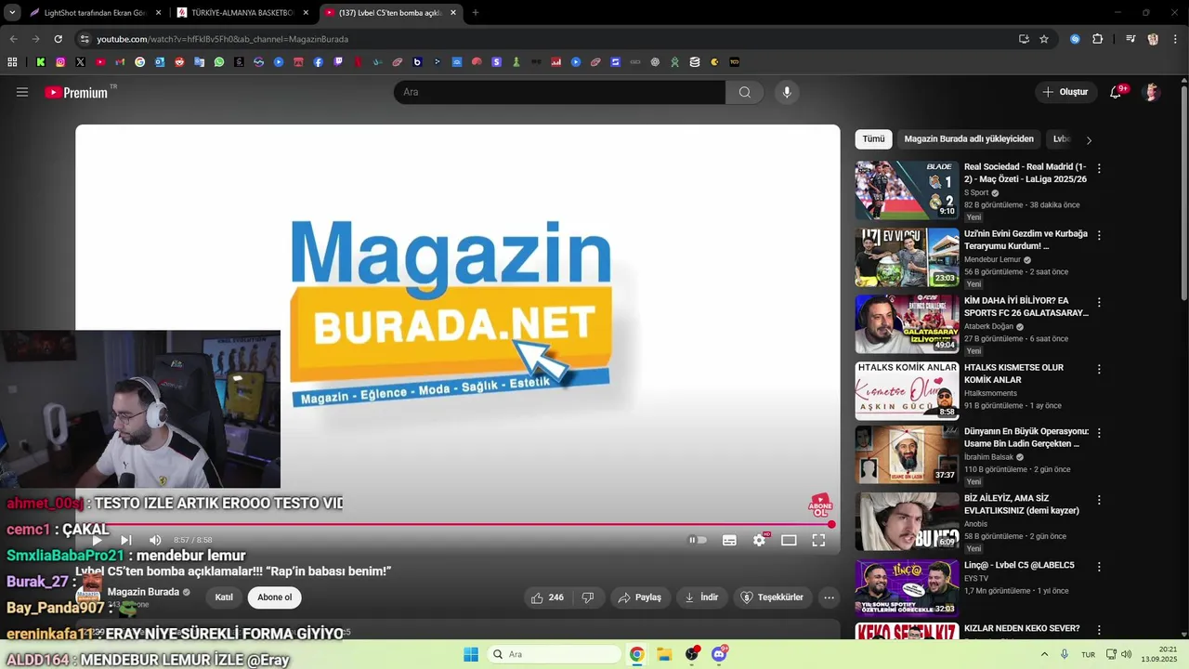Toggle subtitles captions button
This screenshot has height=669, width=1189.
pyautogui.click(x=729, y=540)
